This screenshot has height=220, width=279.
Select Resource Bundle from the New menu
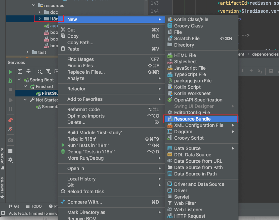pyautogui.click(x=194, y=119)
